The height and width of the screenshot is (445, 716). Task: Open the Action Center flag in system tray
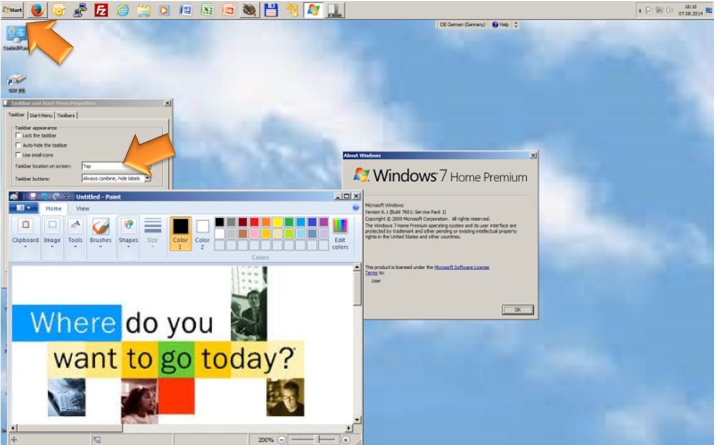[649, 10]
